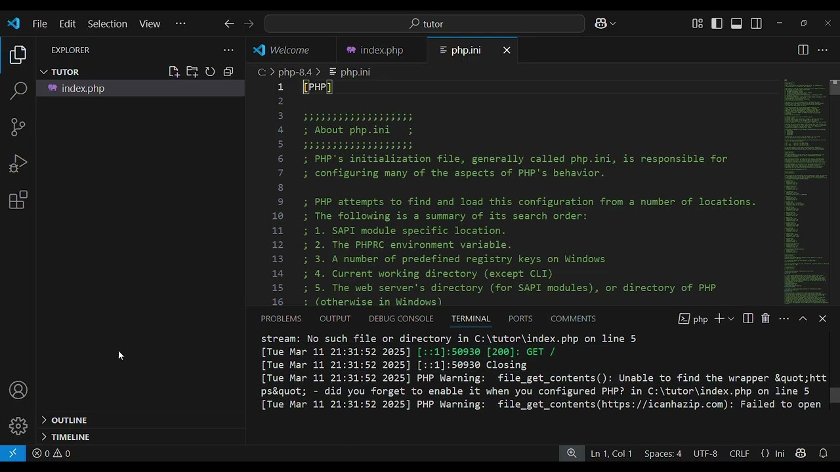The height and width of the screenshot is (472, 840).
Task: Toggle the primary side bar
Action: pos(717,24)
